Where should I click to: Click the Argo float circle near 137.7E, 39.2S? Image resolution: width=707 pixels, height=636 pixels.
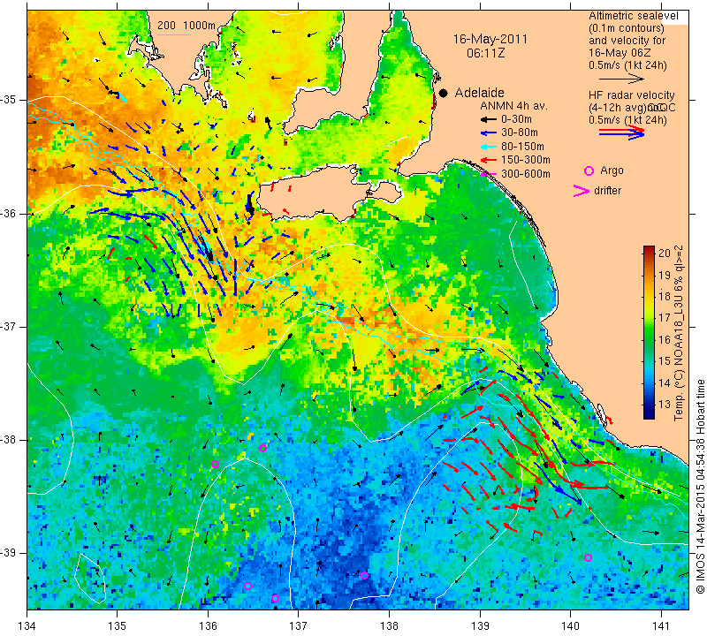click(x=364, y=575)
